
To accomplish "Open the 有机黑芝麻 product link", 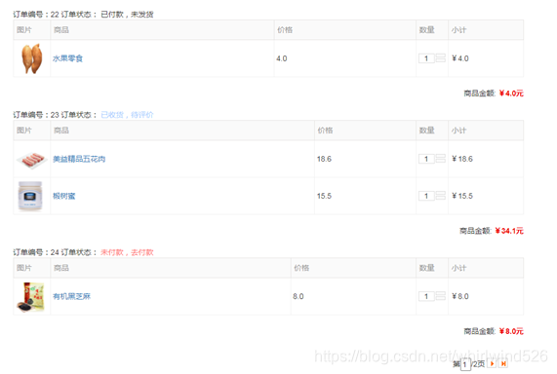I will [71, 296].
